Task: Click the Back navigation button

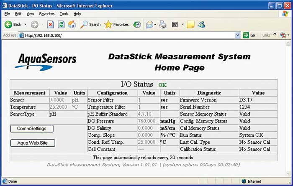Action: (13, 24)
